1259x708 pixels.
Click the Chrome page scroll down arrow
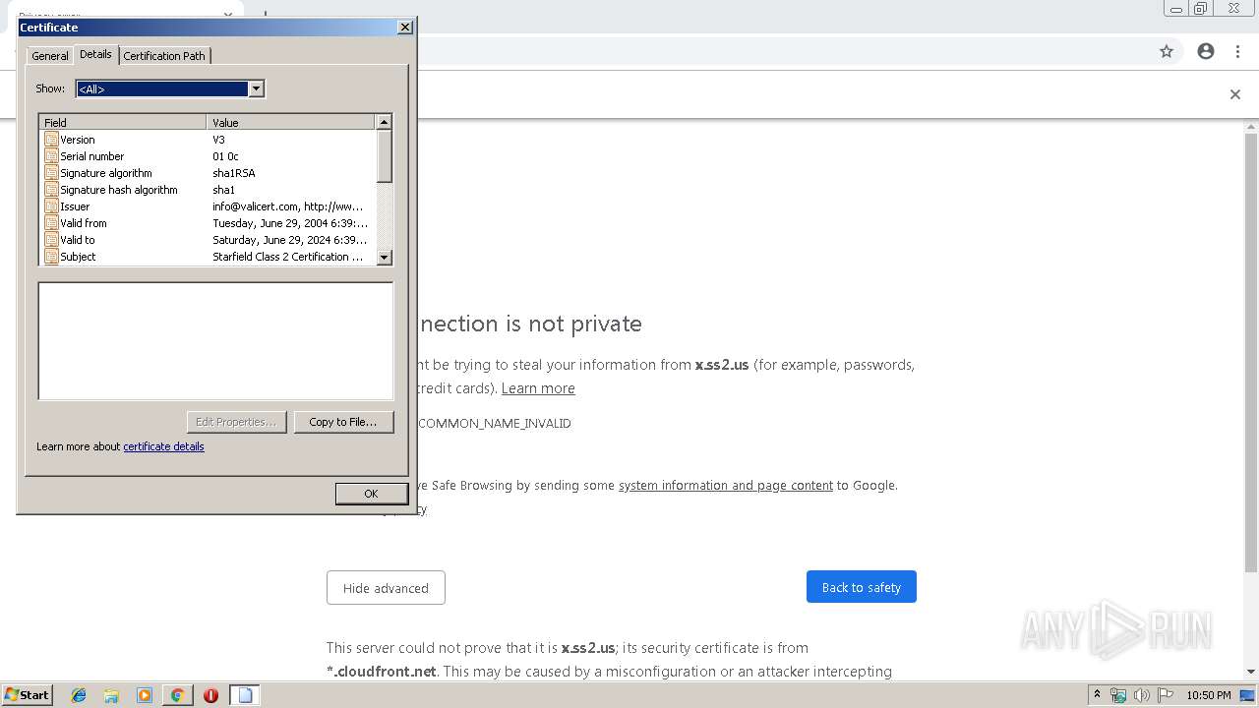(1251, 672)
